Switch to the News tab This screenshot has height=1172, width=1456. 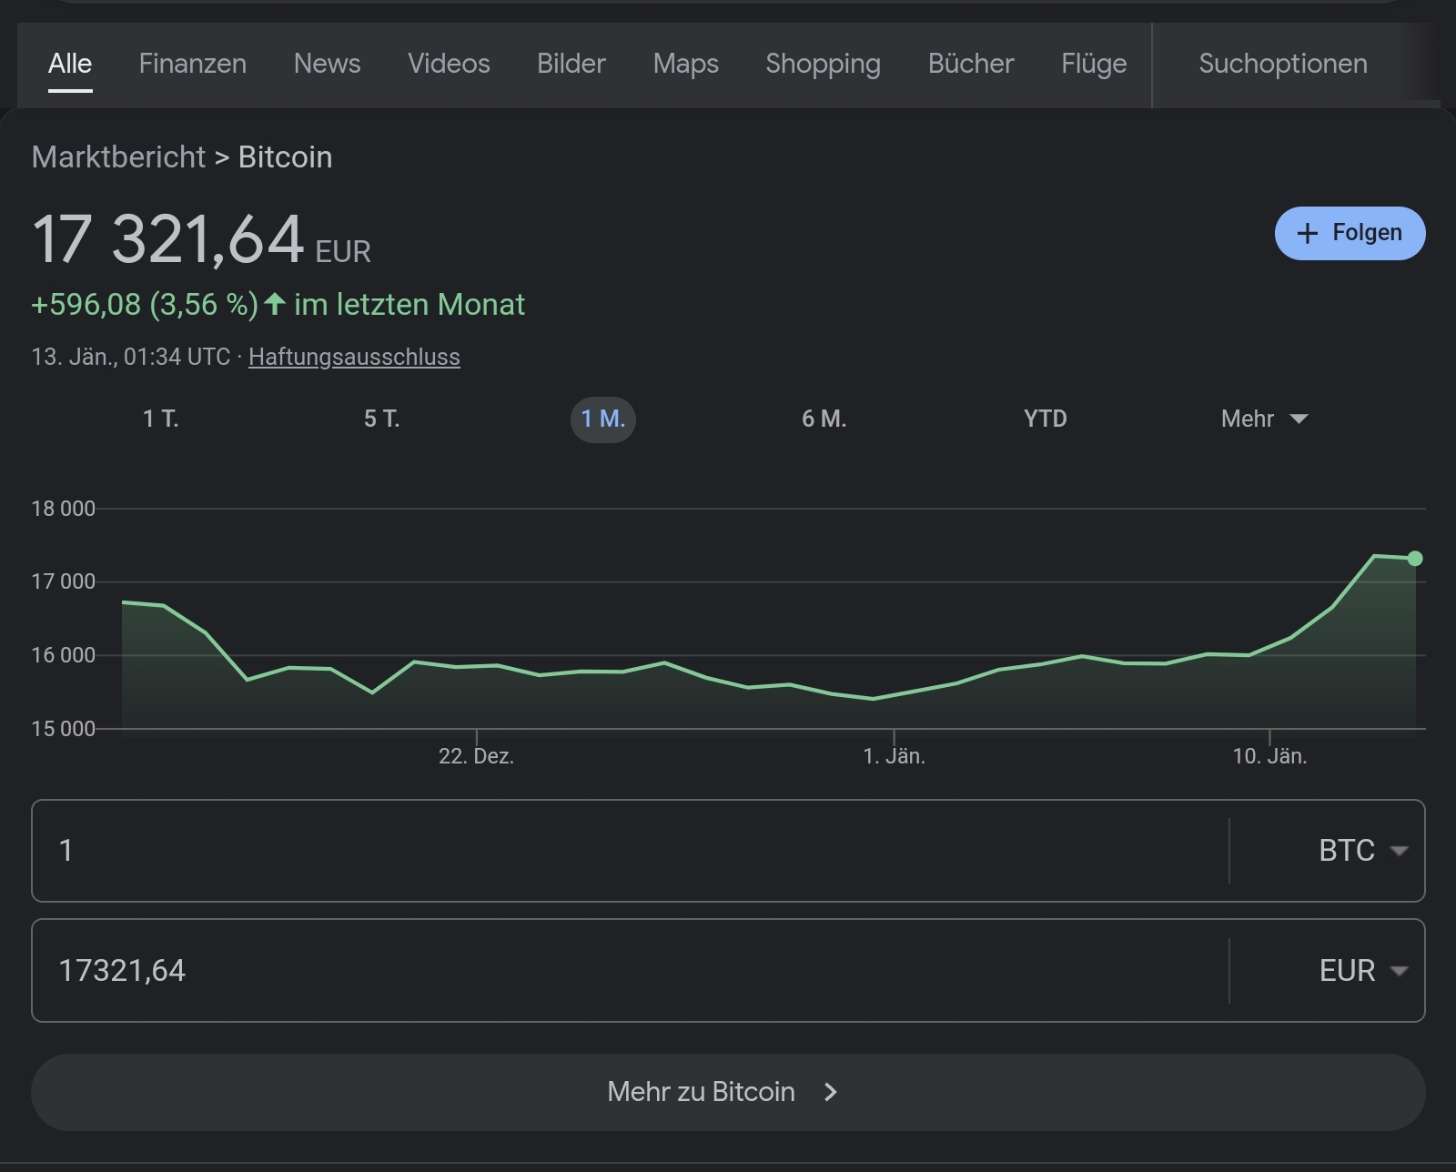tap(327, 64)
